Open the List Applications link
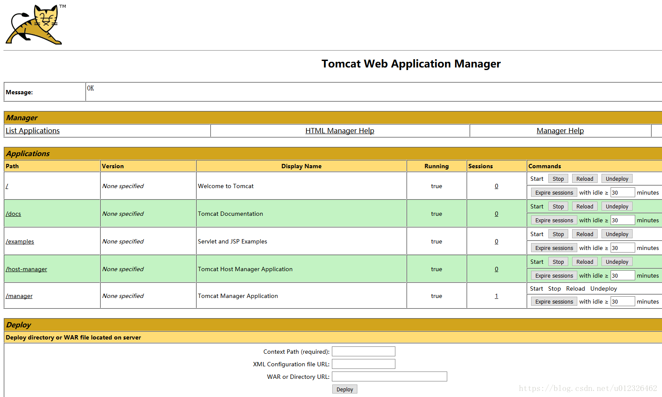This screenshot has height=397, width=662. (x=33, y=131)
